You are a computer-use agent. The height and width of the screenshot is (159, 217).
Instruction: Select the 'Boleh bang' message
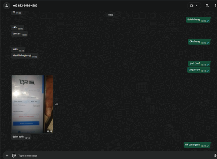pyautogui.click(x=198, y=20)
